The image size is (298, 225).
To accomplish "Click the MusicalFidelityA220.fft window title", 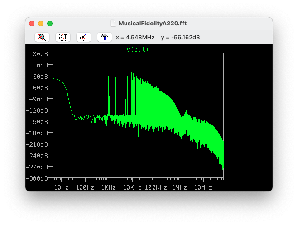I will [153, 24].
